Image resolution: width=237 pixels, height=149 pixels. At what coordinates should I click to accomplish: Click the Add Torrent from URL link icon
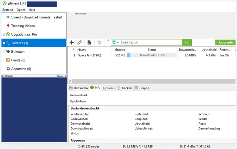(80, 42)
